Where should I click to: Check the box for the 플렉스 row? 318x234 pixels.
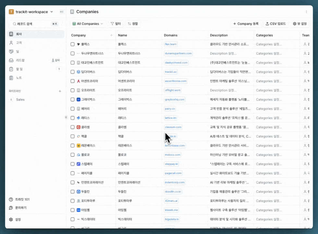pos(72,44)
